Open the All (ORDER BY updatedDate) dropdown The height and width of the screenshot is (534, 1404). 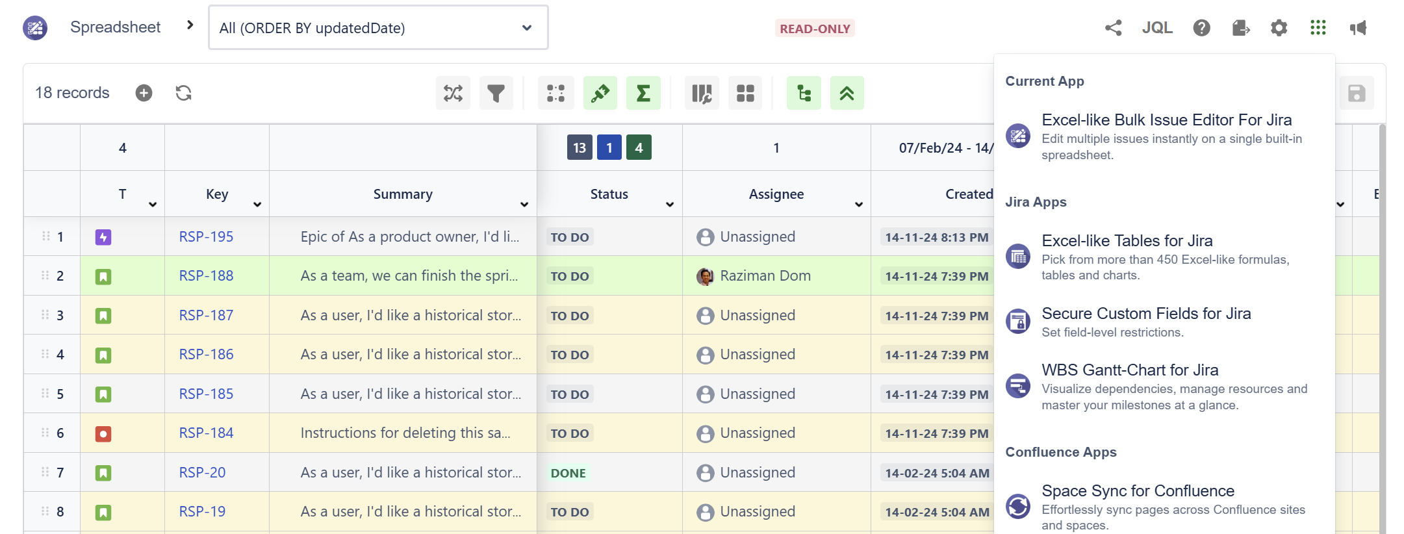point(378,28)
